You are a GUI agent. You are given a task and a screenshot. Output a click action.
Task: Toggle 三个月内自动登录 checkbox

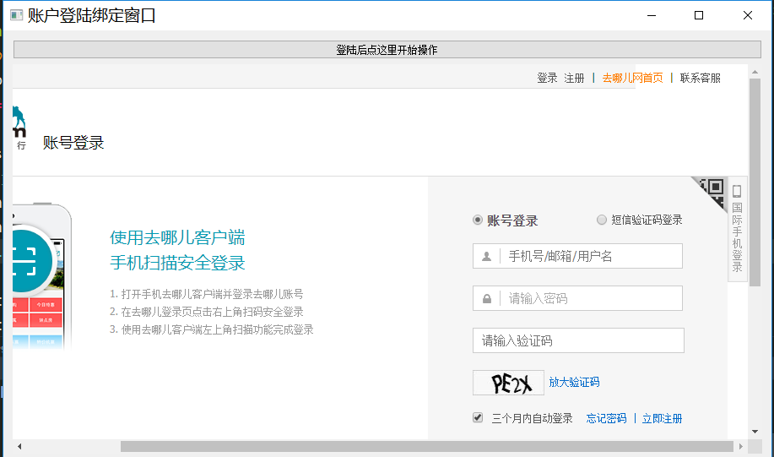pyautogui.click(x=478, y=418)
